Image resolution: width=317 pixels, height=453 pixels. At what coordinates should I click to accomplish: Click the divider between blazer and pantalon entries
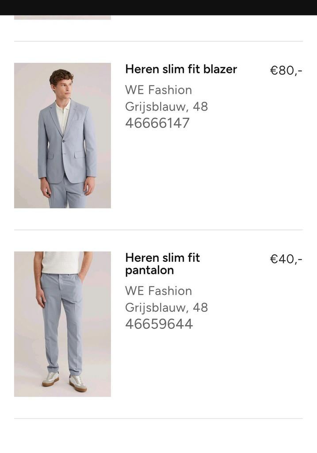pyautogui.click(x=158, y=230)
